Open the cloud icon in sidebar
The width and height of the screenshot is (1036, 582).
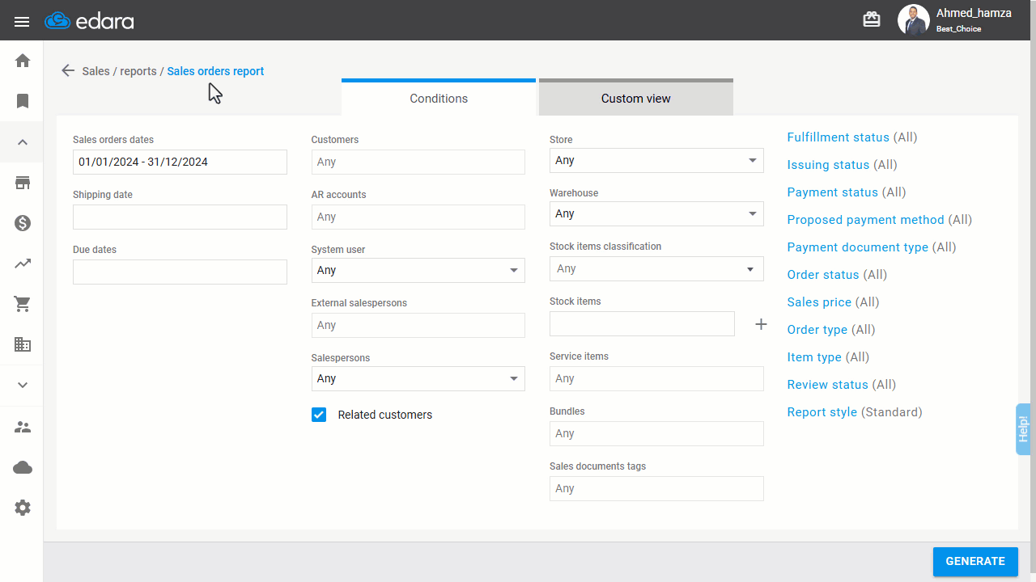tap(23, 467)
